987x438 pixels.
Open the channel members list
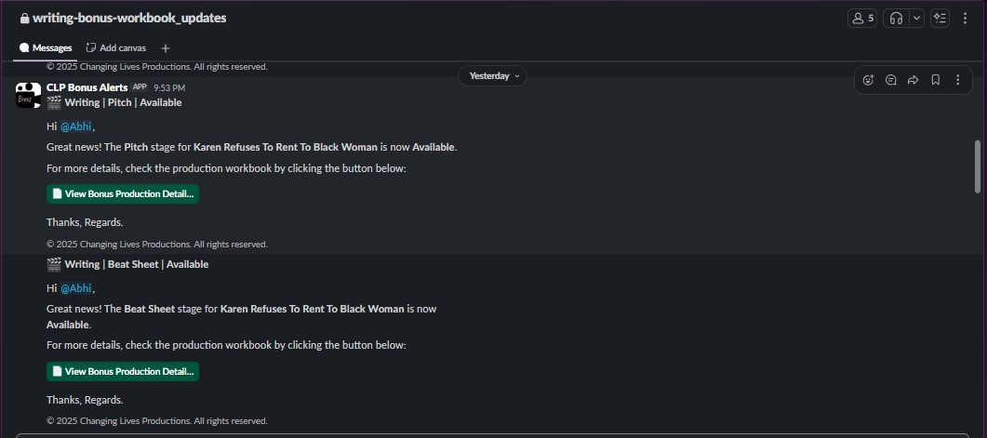(861, 18)
